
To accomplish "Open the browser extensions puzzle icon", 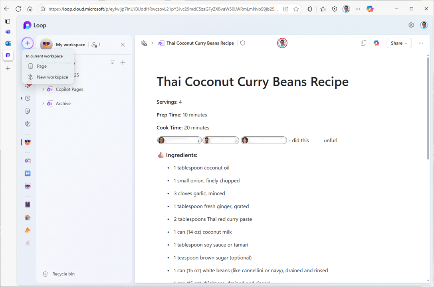I will [310, 9].
